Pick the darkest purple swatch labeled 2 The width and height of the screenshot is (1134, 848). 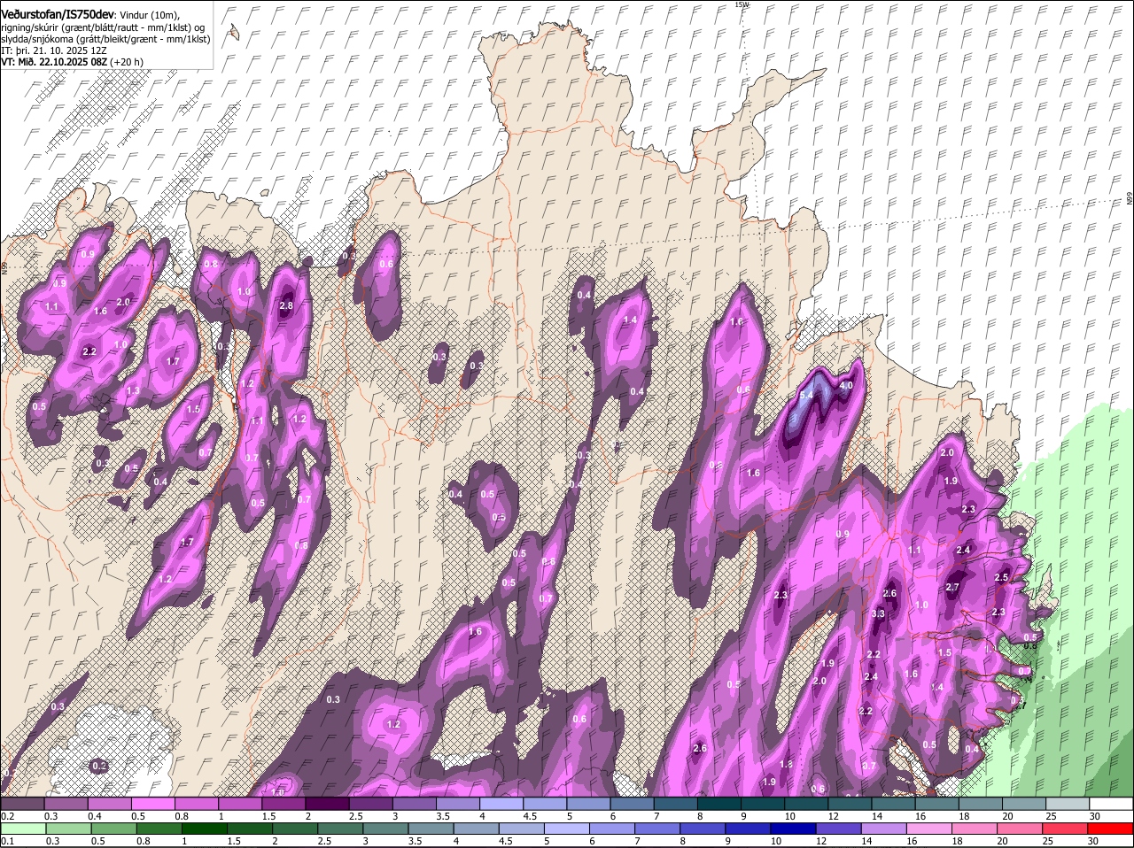pos(327,804)
